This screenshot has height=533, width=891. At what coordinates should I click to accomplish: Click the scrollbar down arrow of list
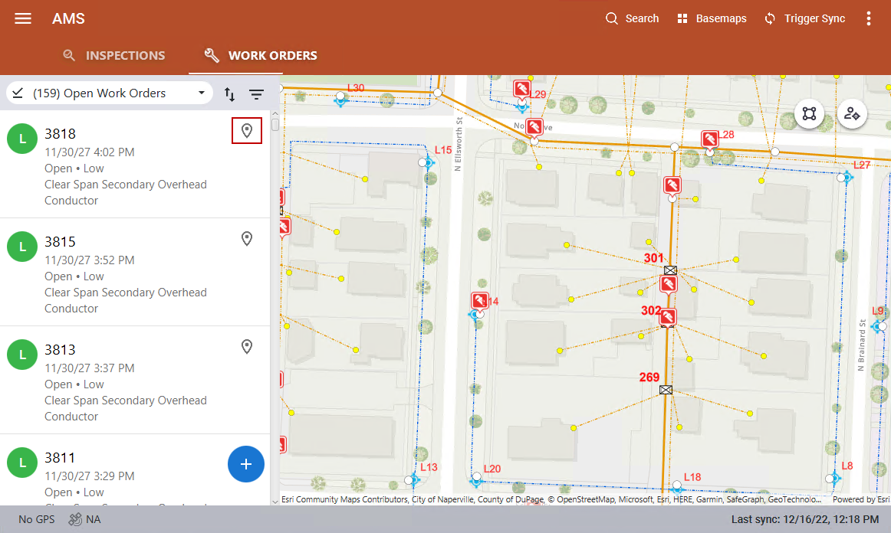(x=275, y=501)
